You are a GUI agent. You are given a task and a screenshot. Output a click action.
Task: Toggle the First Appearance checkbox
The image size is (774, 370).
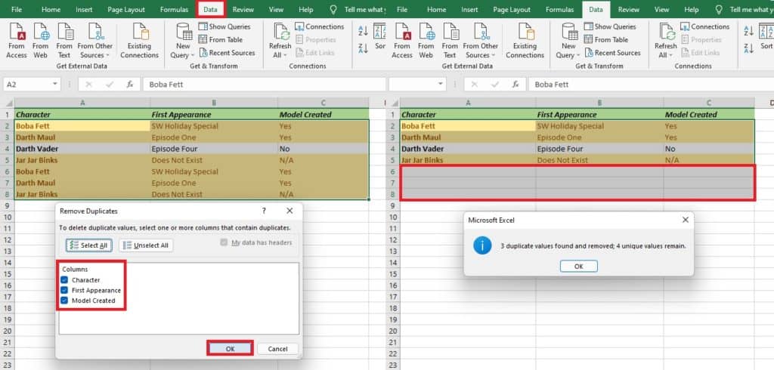pyautogui.click(x=66, y=291)
